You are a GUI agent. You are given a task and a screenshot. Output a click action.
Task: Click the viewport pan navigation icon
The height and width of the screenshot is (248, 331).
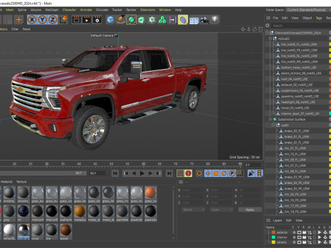click(243, 30)
